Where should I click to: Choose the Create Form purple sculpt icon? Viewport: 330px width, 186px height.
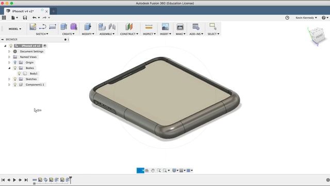coord(74,27)
